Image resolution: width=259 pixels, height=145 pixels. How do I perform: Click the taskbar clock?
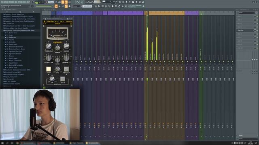click(251, 143)
